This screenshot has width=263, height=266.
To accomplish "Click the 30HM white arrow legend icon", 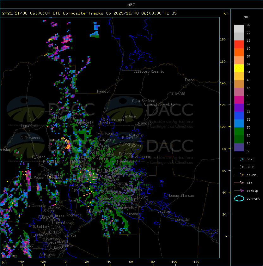I will 239,167.
